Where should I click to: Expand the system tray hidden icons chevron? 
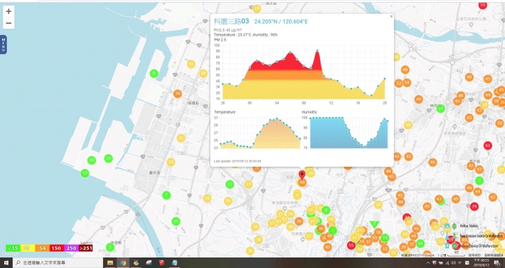[x=428, y=263]
